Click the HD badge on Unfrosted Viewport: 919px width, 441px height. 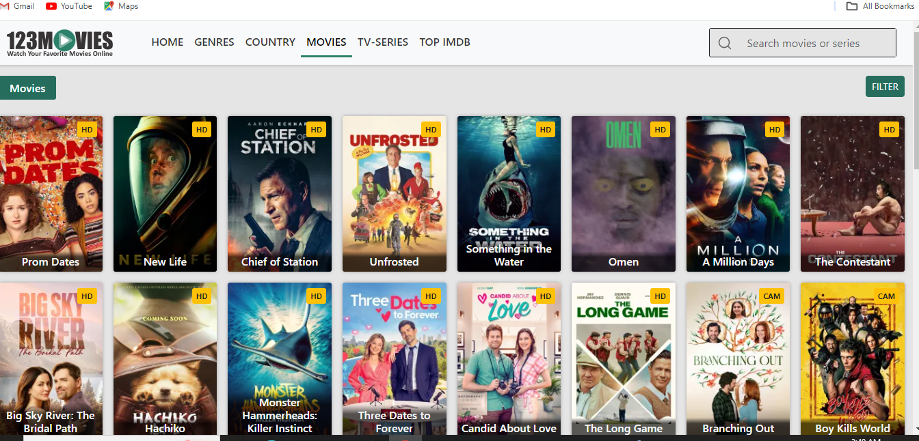coord(431,130)
